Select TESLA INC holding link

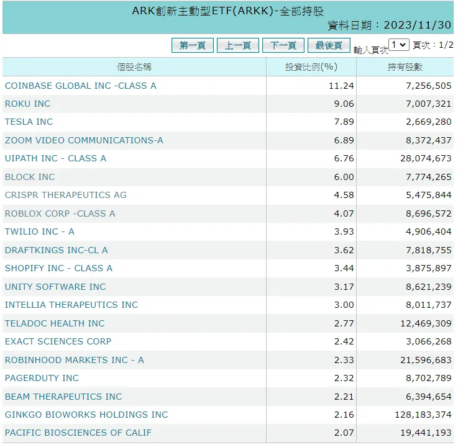pyautogui.click(x=29, y=122)
